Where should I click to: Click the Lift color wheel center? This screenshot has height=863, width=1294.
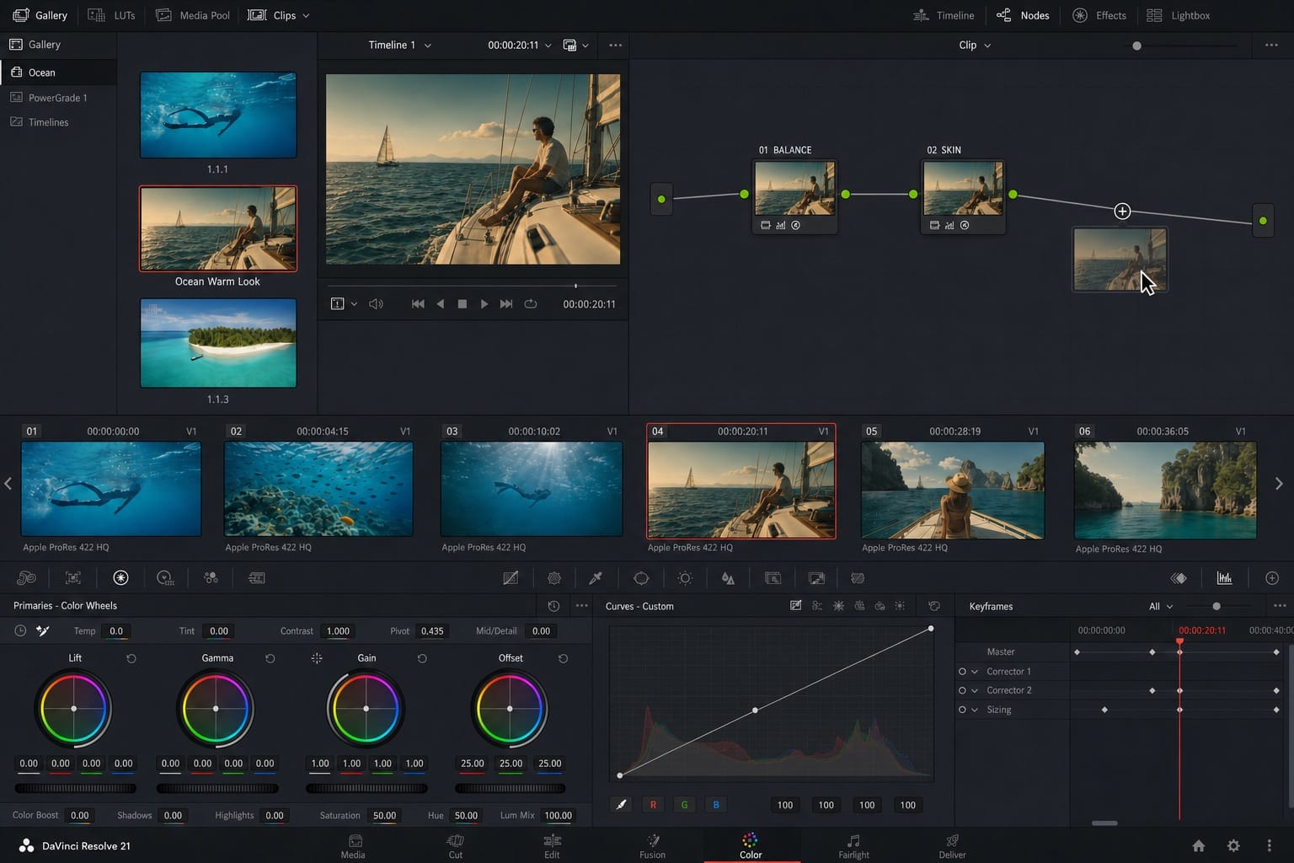[x=74, y=708]
